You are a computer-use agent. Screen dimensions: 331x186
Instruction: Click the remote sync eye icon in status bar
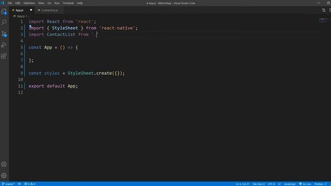point(19,184)
